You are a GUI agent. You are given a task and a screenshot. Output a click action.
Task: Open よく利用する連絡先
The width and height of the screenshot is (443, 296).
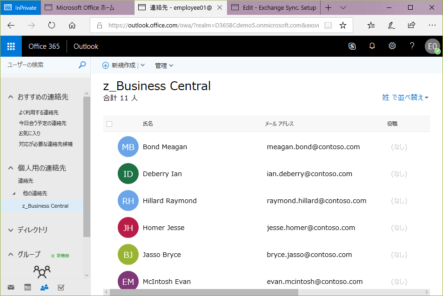click(x=39, y=112)
